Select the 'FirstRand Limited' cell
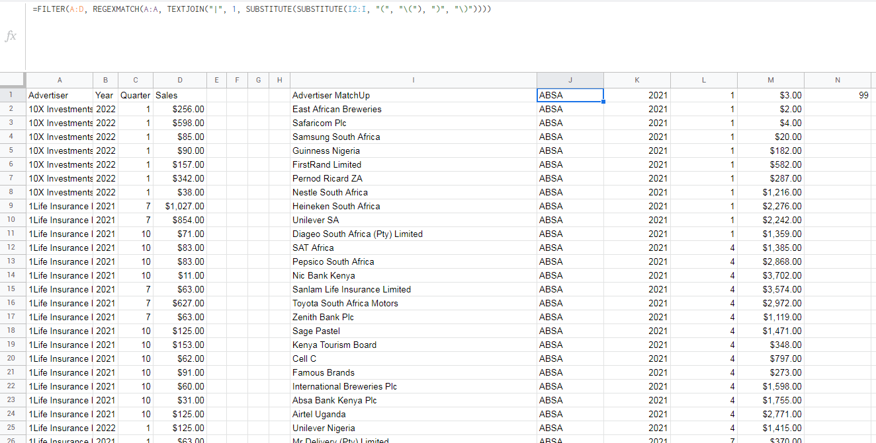 coord(414,164)
